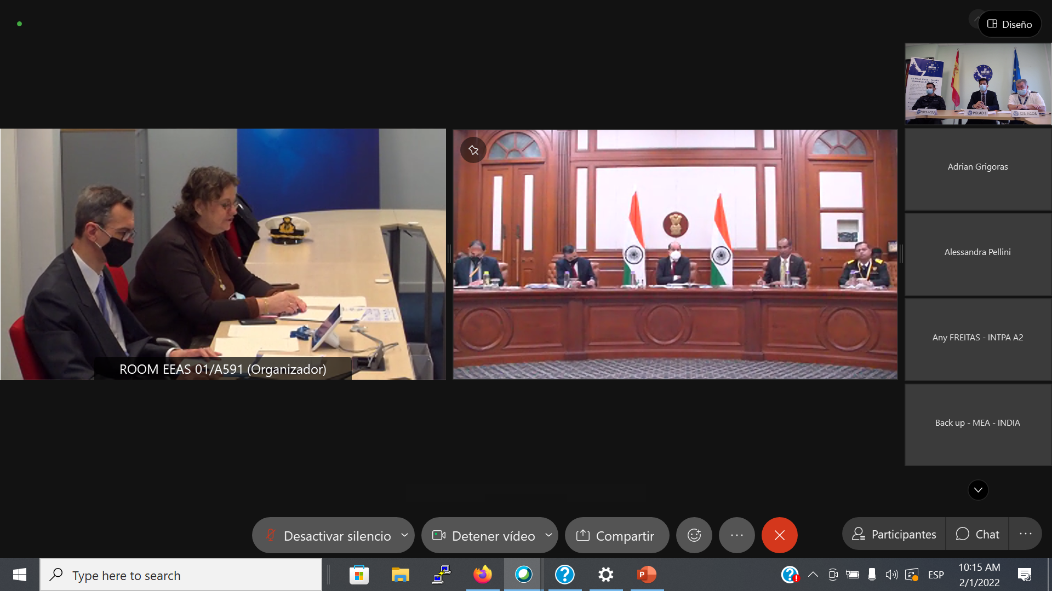Select the Alessandra Pellini participant tile
Viewport: 1052px width, 591px height.
point(977,252)
